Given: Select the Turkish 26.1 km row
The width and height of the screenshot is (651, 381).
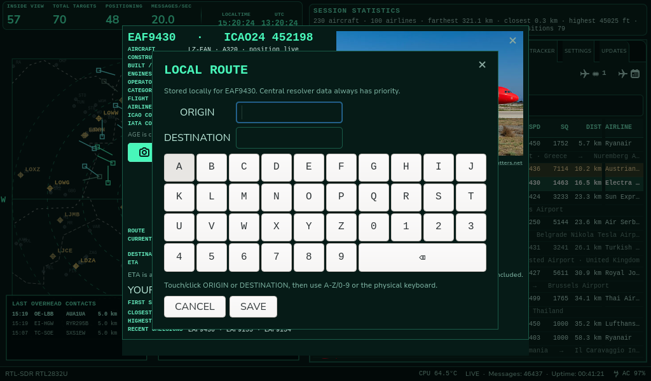Looking at the screenshot, I should pos(586,248).
